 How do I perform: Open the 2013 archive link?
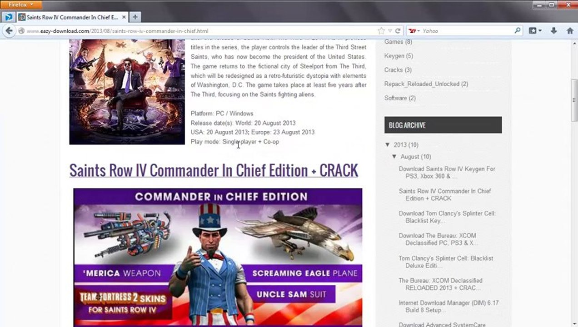point(400,145)
